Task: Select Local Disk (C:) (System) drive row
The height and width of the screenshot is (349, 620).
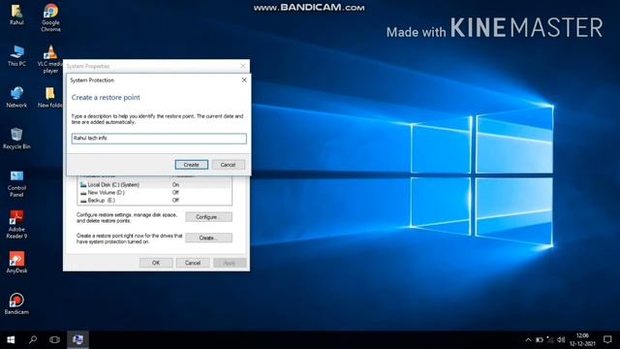Action: click(155, 185)
